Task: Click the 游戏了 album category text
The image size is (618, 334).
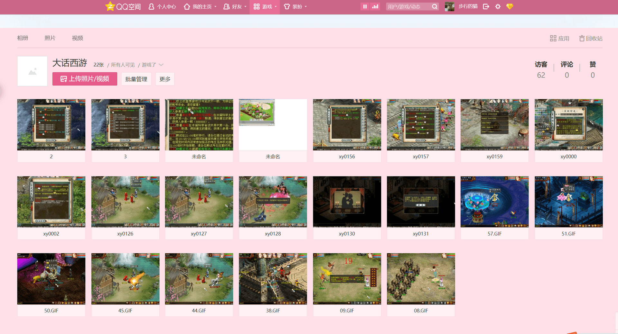Action: 149,65
